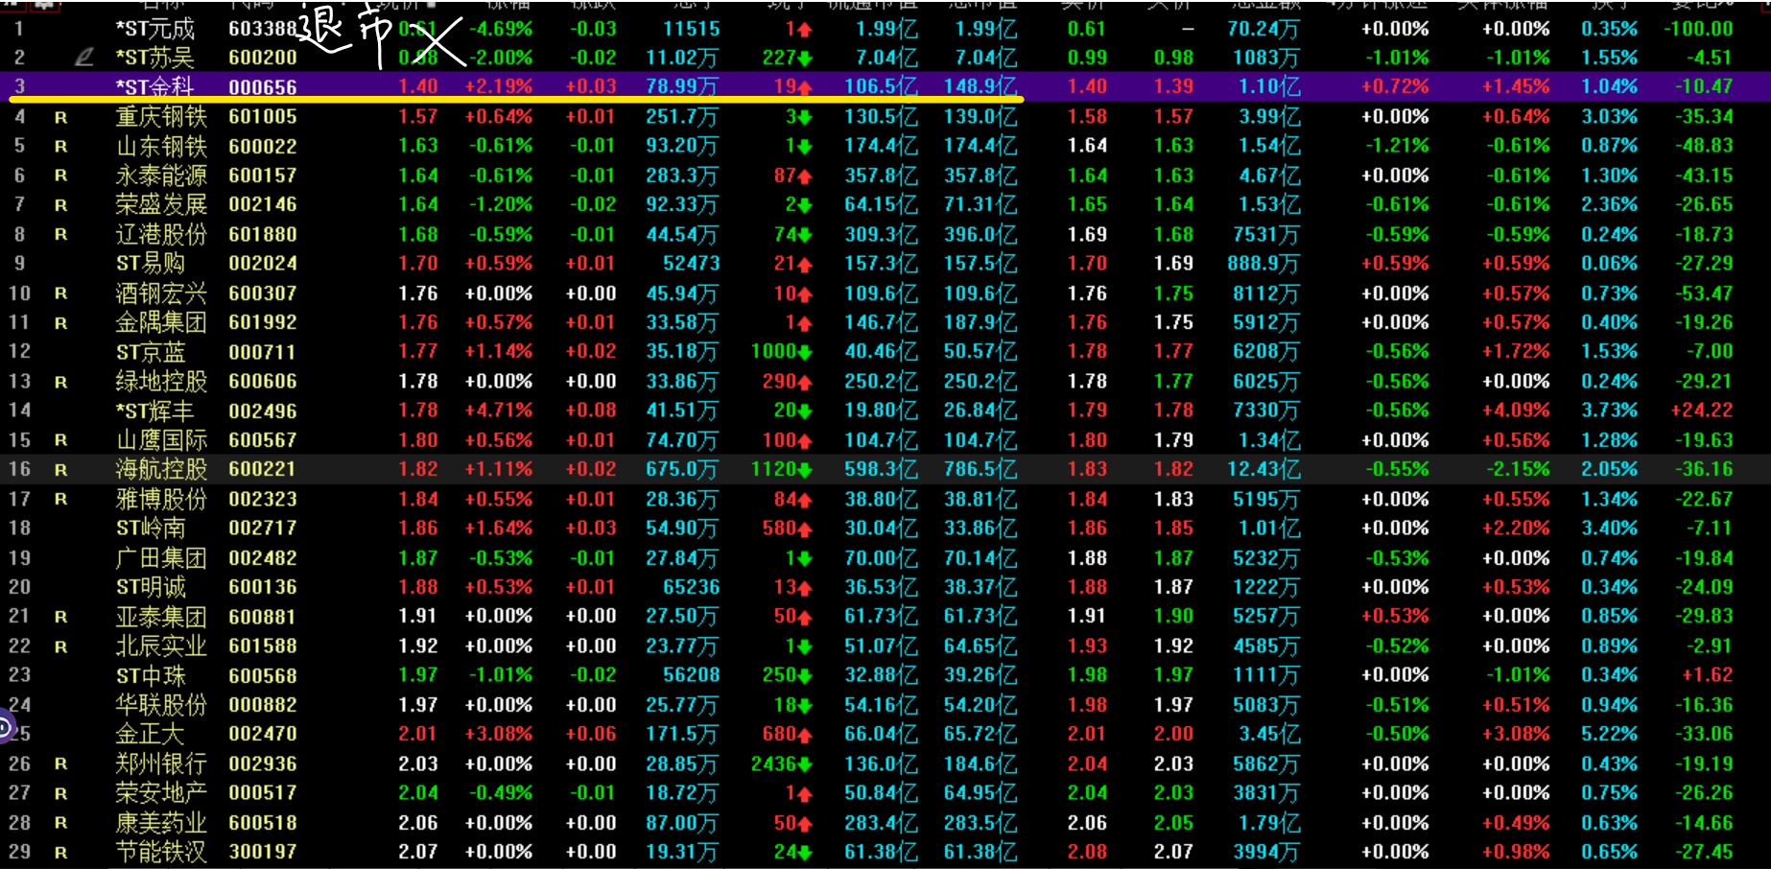This screenshot has height=869, width=1771.
Task: Open stock 华联股份
Action: (161, 705)
